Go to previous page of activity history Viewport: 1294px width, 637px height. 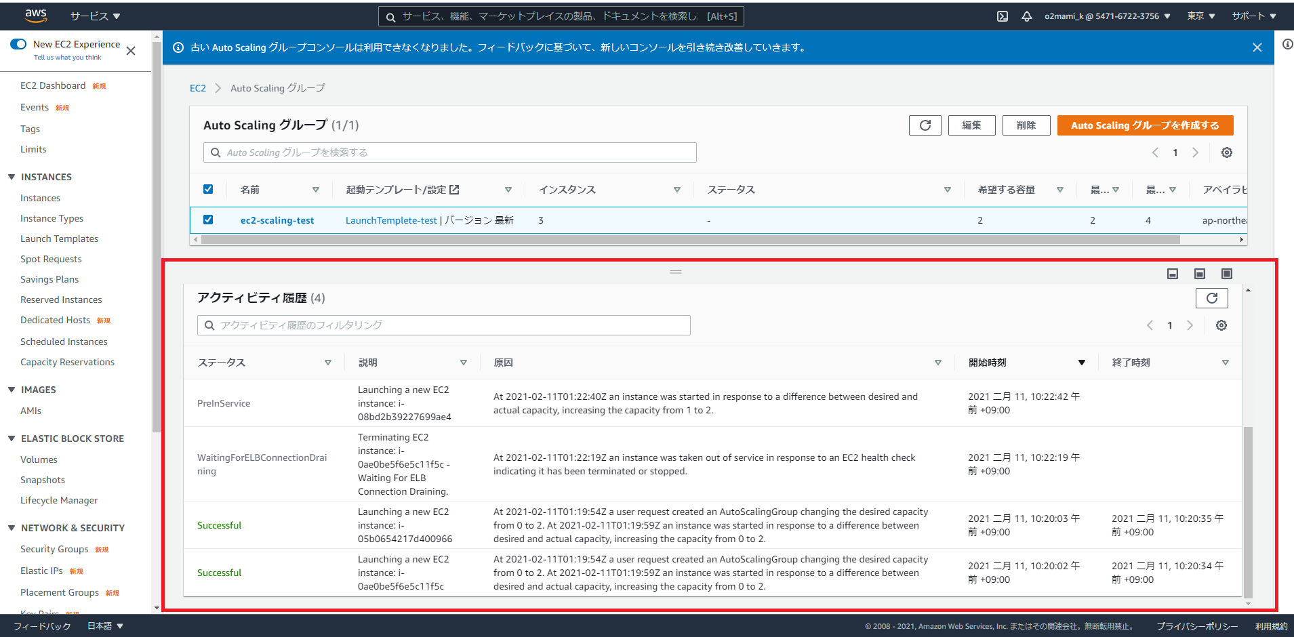click(1150, 325)
